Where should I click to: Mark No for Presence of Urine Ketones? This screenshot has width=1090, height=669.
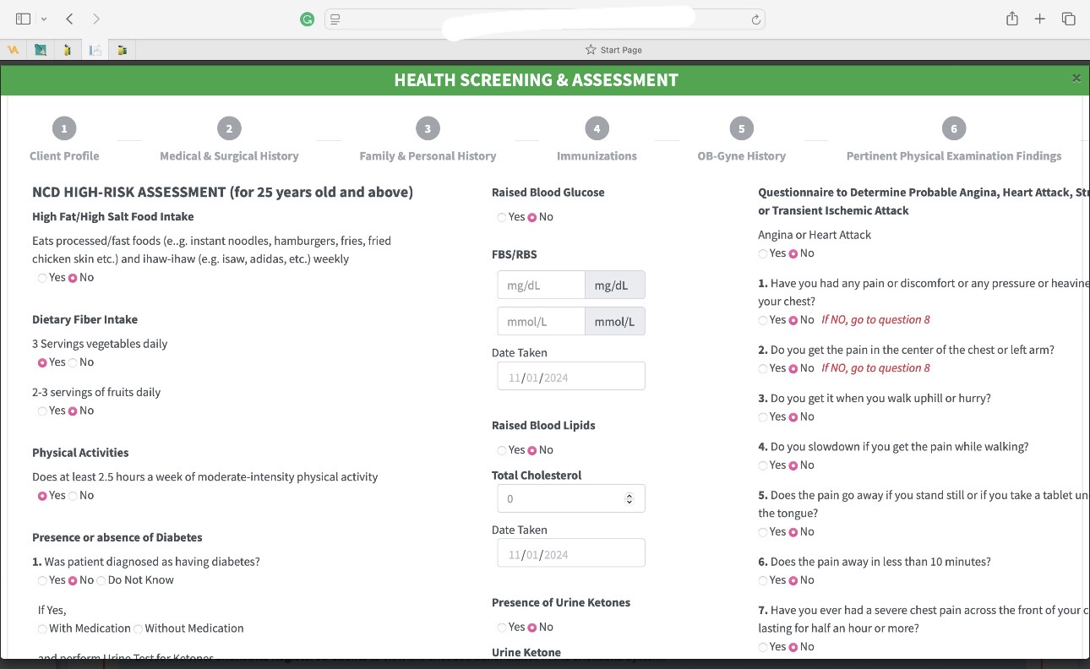tap(532, 628)
